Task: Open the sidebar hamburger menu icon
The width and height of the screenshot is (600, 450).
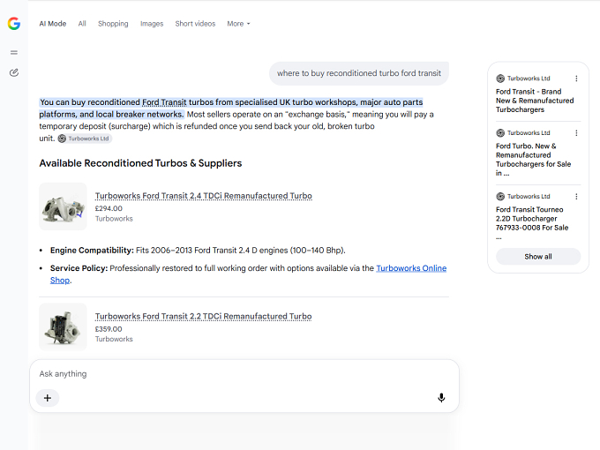Action: [x=14, y=52]
